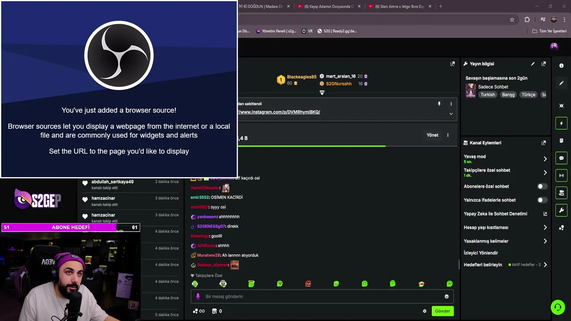571x321 pixels.
Task: Pop out the Yayın bilgisi panel
Action: (543, 64)
